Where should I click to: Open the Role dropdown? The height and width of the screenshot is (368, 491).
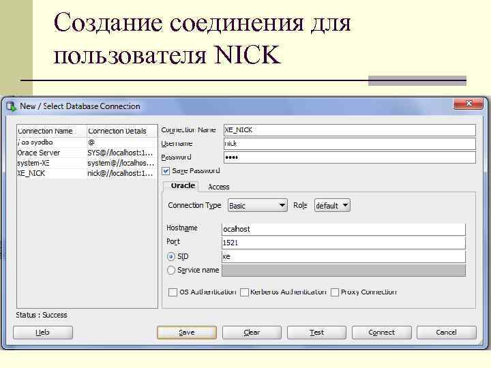click(332, 205)
